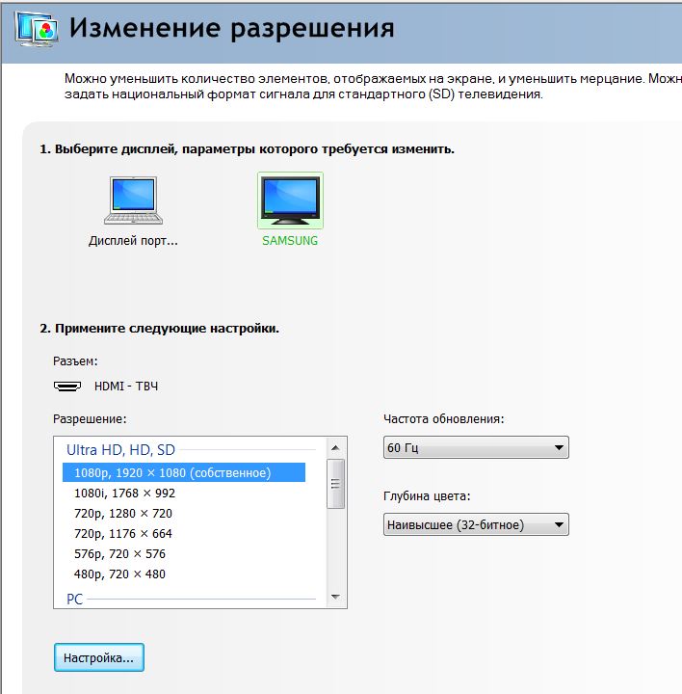The height and width of the screenshot is (694, 682).
Task: Choose 720p, 1176 × 664 resolution
Action: [122, 533]
